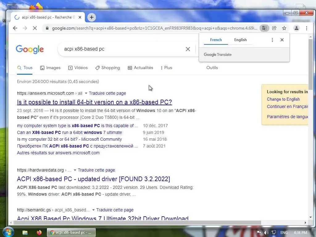The image size is (316, 237).
Task: Switch to the Images search tab
Action: click(50, 68)
